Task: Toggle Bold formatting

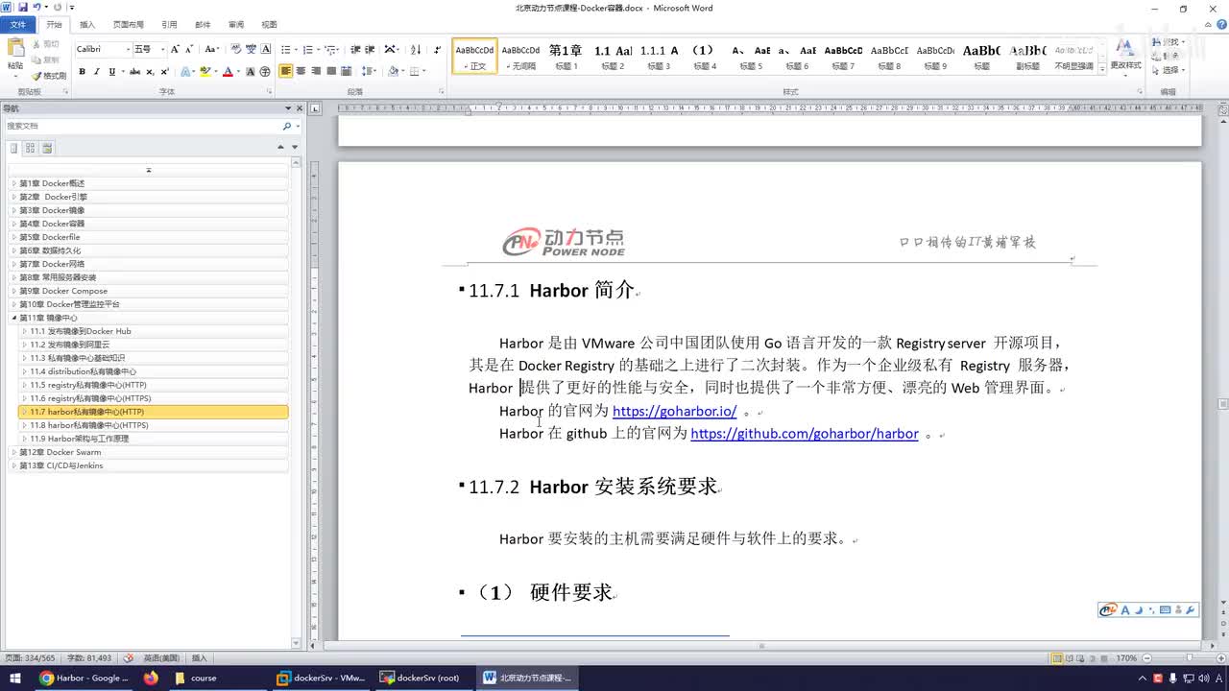Action: 83,71
